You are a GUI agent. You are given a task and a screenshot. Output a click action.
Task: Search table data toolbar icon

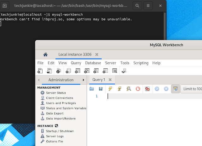coord(115,71)
